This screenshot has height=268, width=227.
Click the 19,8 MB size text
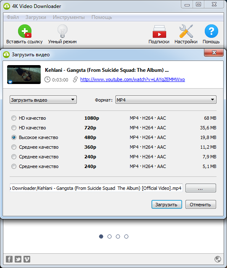(208, 137)
